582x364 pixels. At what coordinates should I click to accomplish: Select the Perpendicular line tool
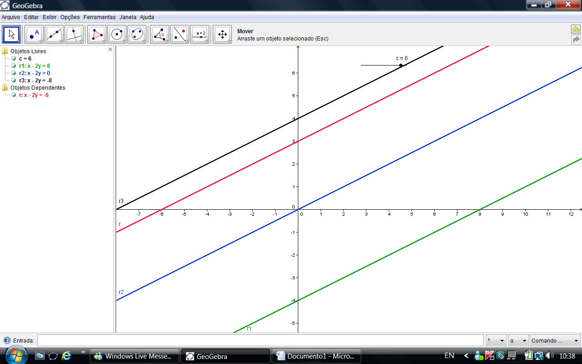click(74, 34)
